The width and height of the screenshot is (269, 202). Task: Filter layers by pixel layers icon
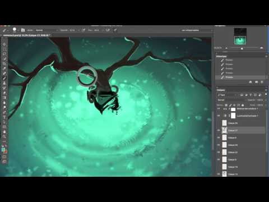[242, 95]
